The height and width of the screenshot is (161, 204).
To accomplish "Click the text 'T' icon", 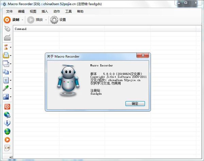I will pos(6,80).
